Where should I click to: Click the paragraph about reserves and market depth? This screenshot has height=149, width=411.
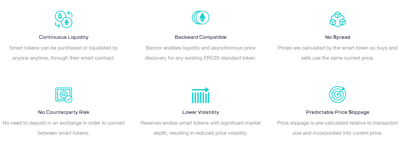click(200, 128)
